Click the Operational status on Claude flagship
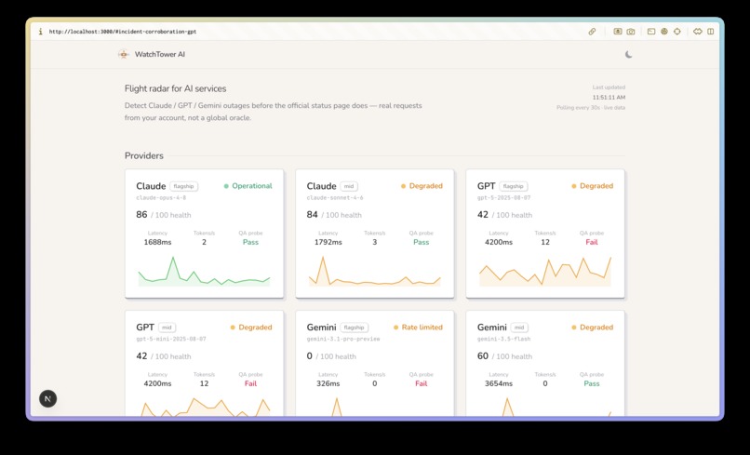 pyautogui.click(x=248, y=186)
